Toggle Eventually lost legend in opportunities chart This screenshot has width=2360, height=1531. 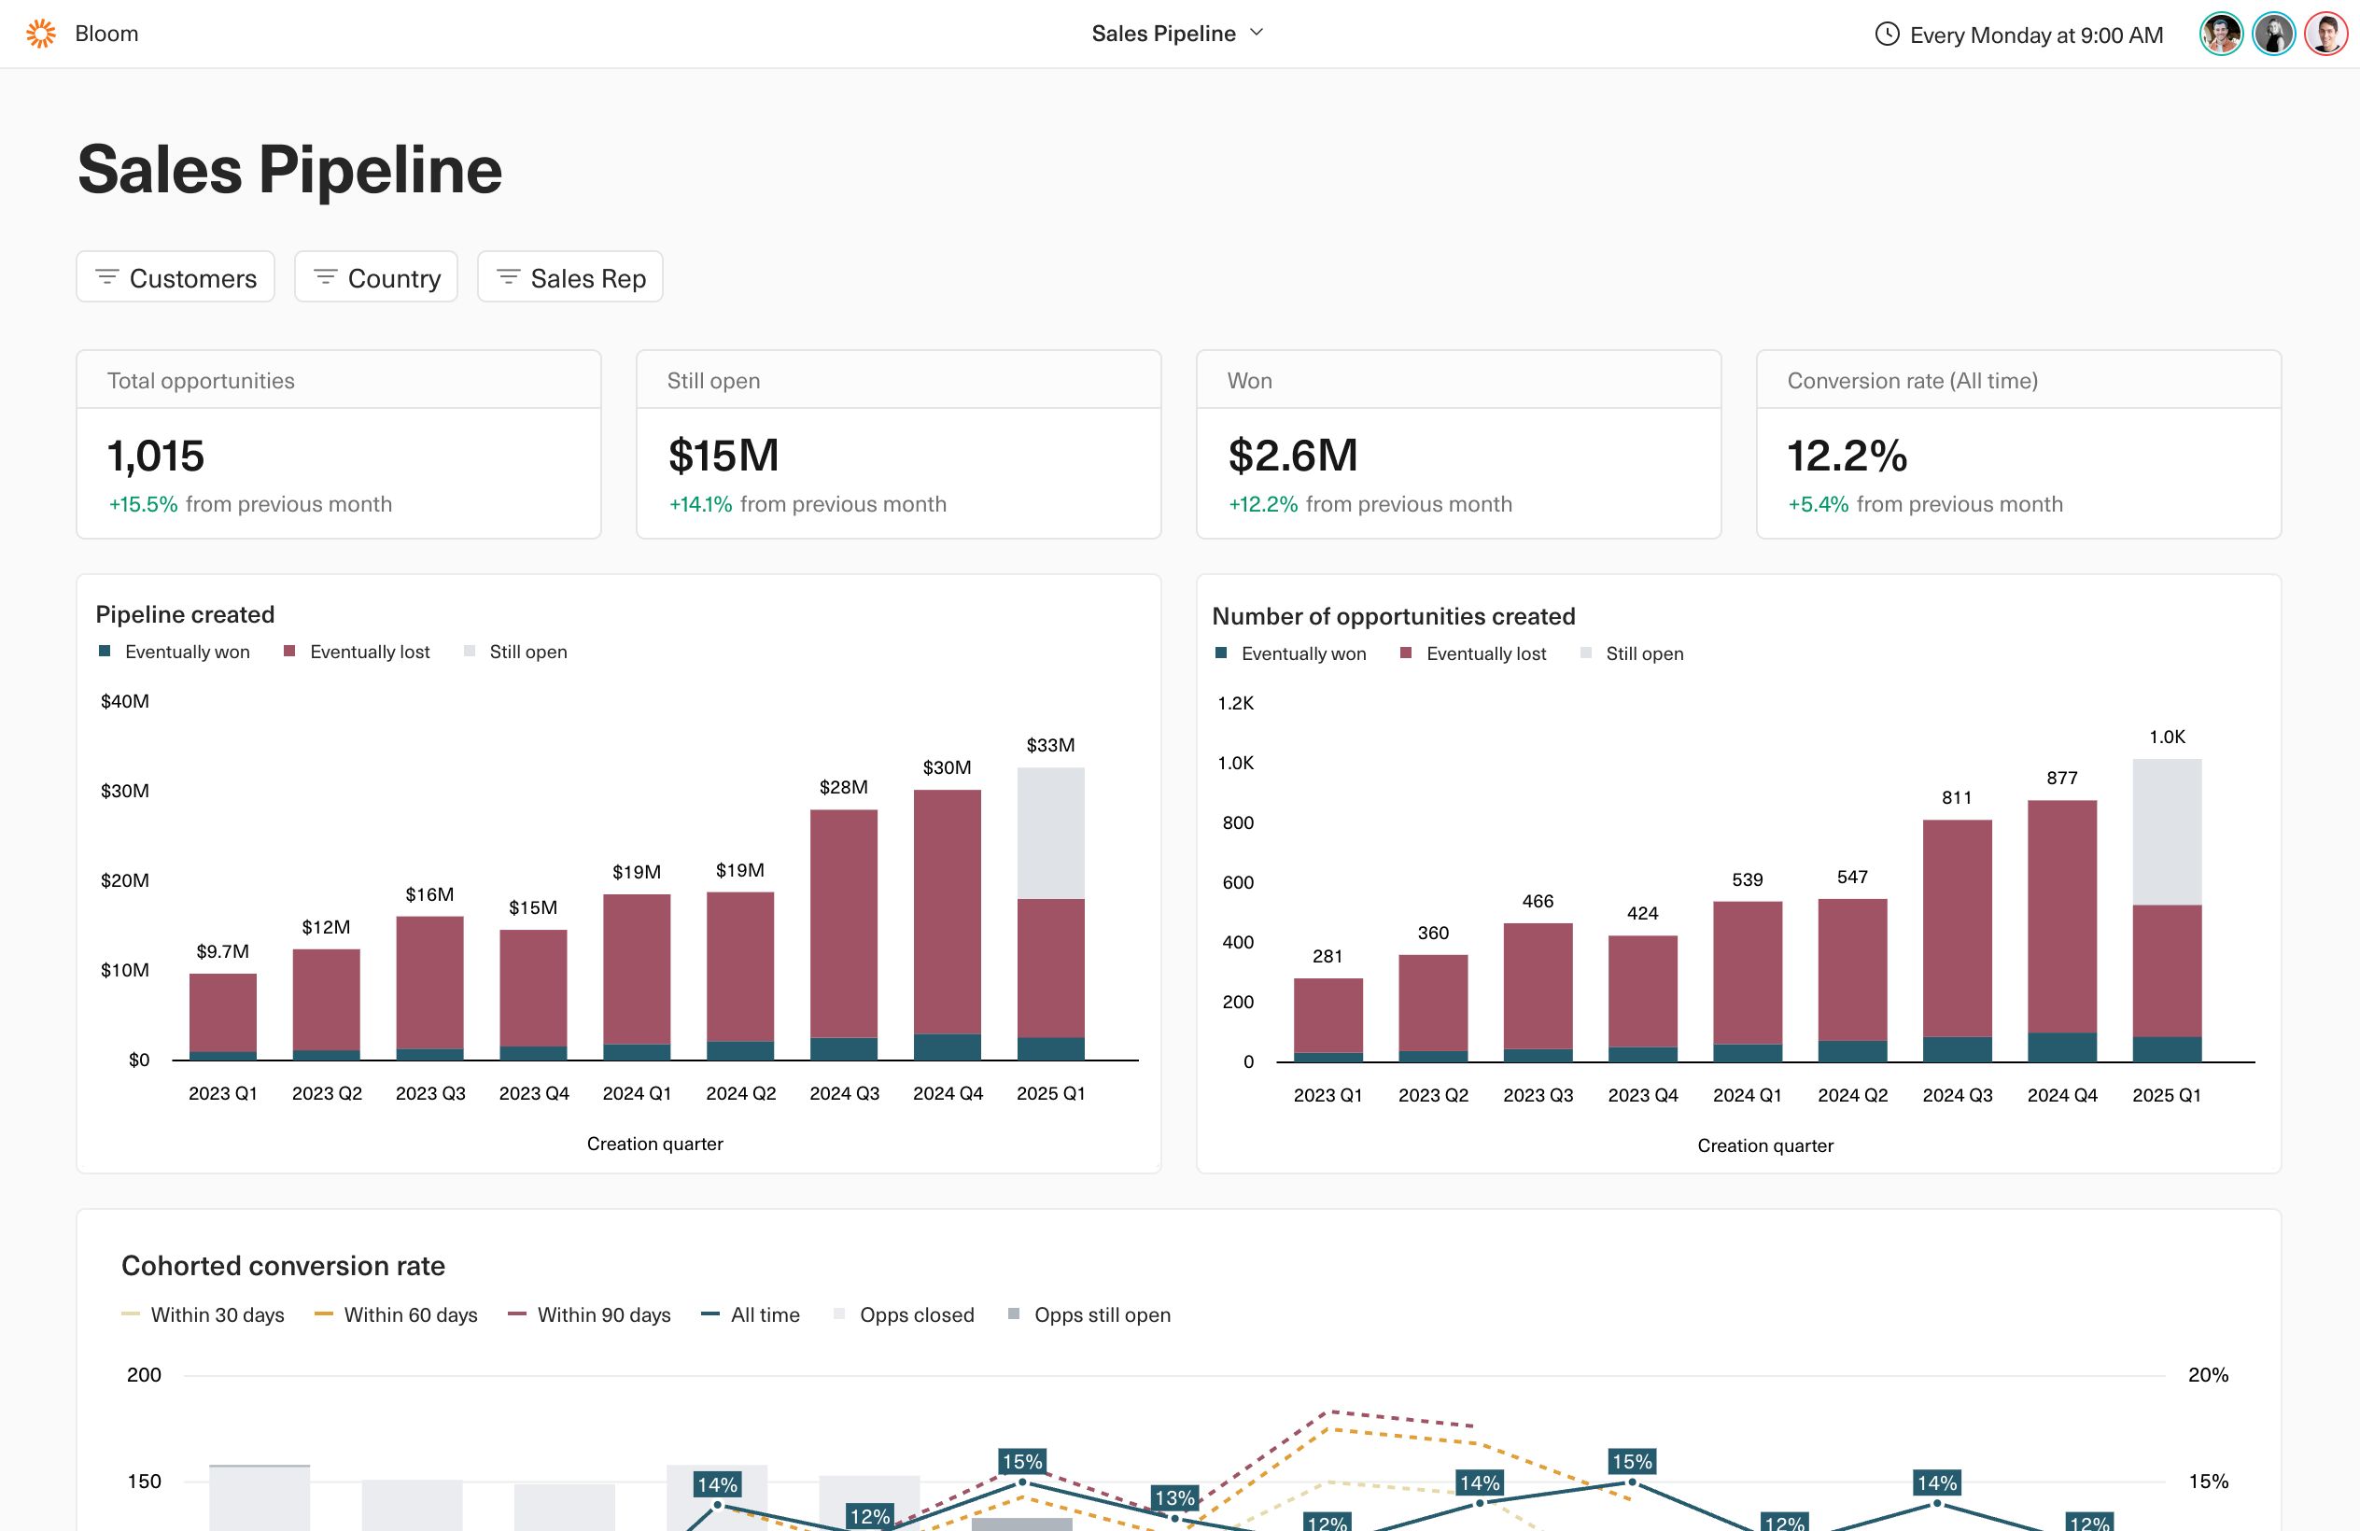1473,653
